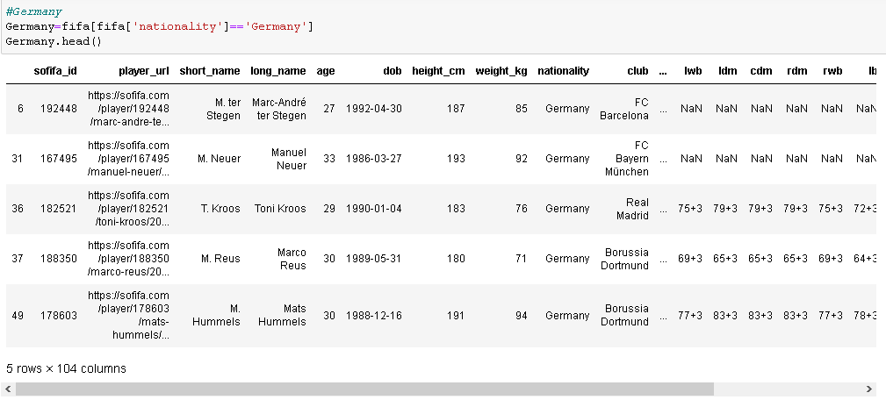This screenshot has width=886, height=407.
Task: Select the short_name column header
Action: tap(210, 71)
